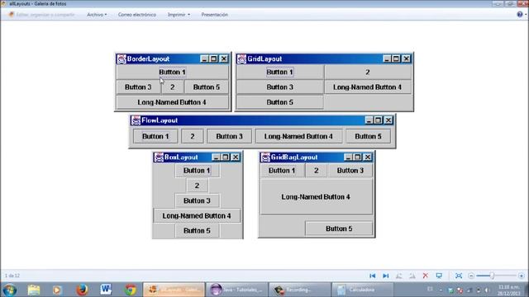
Task: Close the GridBagLayout window
Action: [x=367, y=158]
